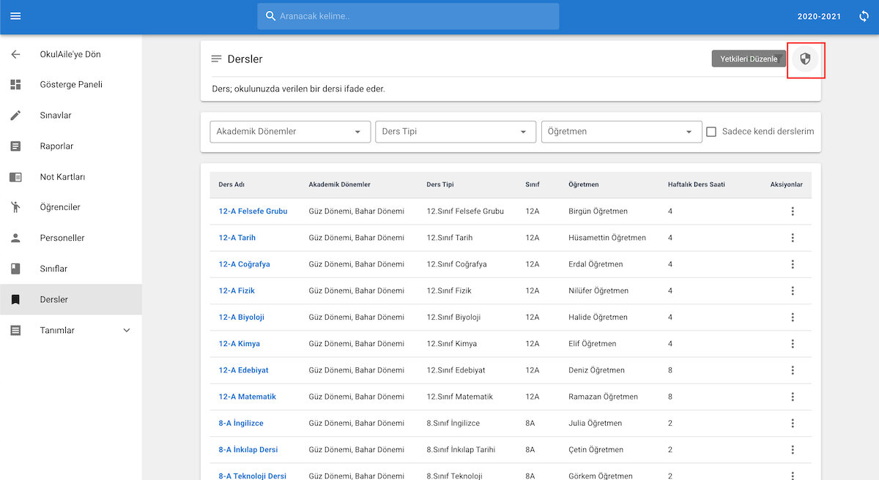Screen dimensions: 879x480
Task: Open Raporlar from the sidebar
Action: pyautogui.click(x=71, y=146)
